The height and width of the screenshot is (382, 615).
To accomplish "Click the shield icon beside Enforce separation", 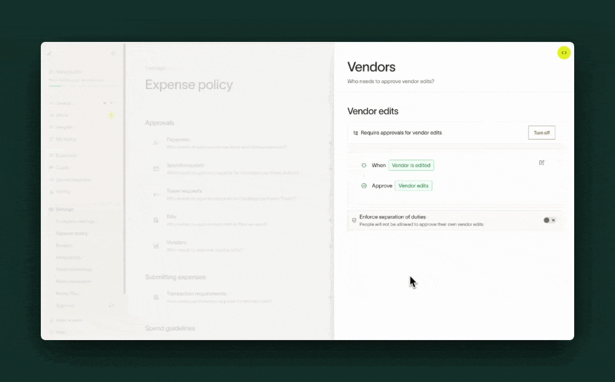I will (x=354, y=220).
